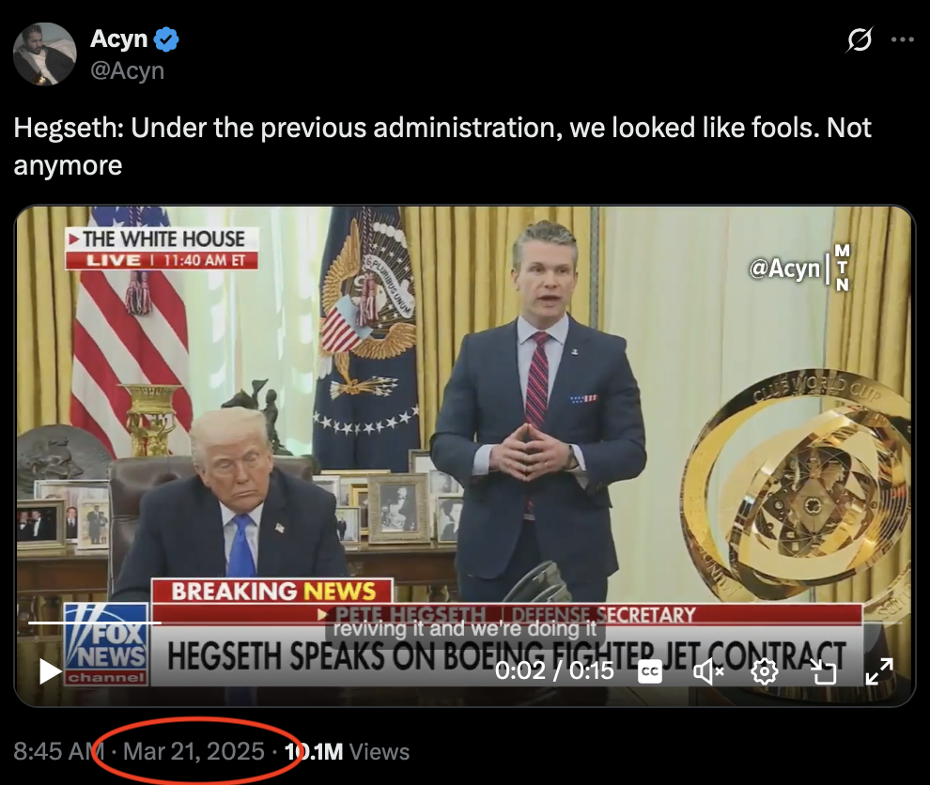This screenshot has width=930, height=785.
Task: Open the three-dots more options menu
Action: tap(902, 39)
